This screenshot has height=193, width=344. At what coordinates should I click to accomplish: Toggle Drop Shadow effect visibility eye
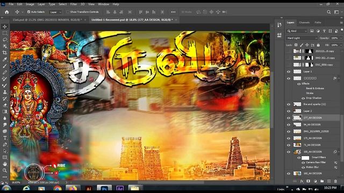tap(303, 98)
